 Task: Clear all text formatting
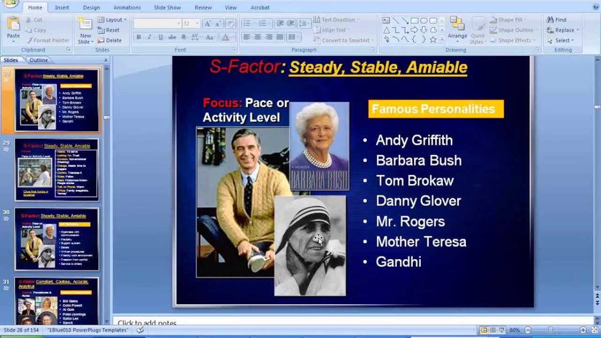[231, 23]
